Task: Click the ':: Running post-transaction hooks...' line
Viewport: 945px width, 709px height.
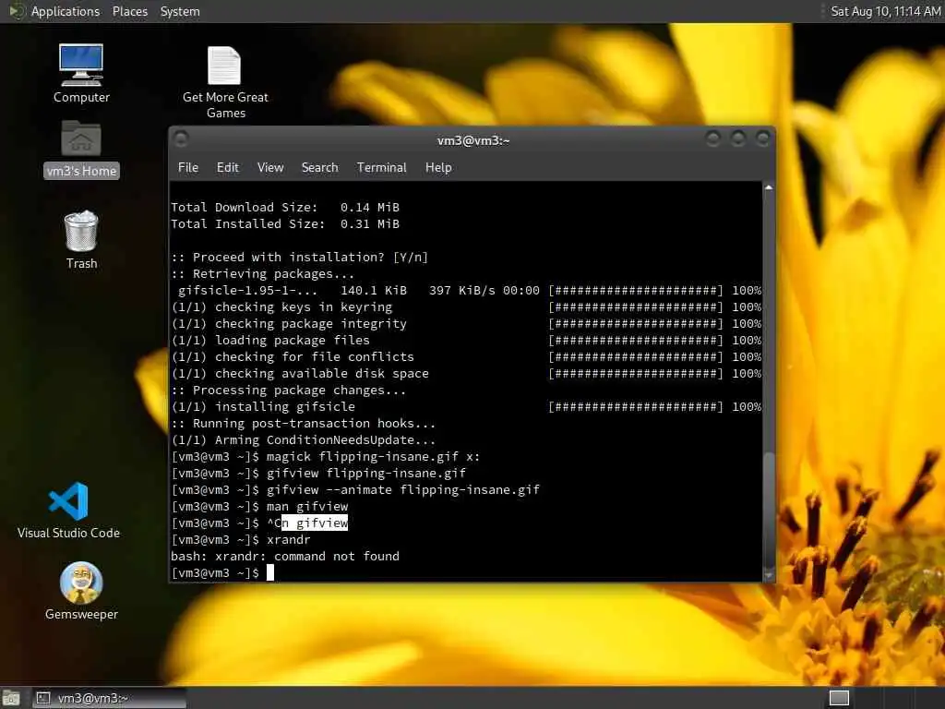Action: point(303,423)
